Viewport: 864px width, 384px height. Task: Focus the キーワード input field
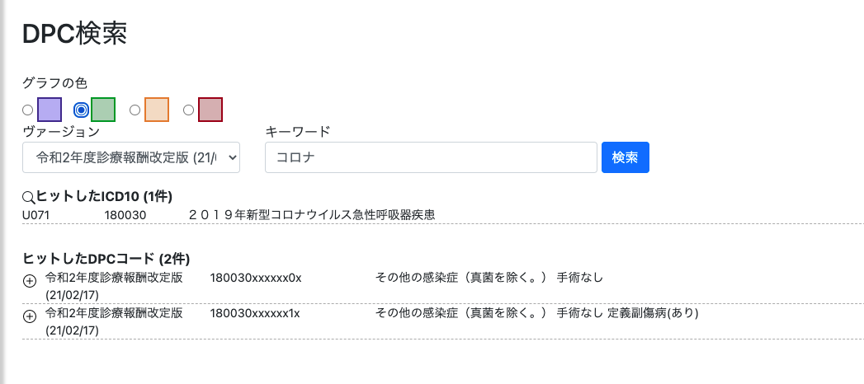tap(431, 157)
